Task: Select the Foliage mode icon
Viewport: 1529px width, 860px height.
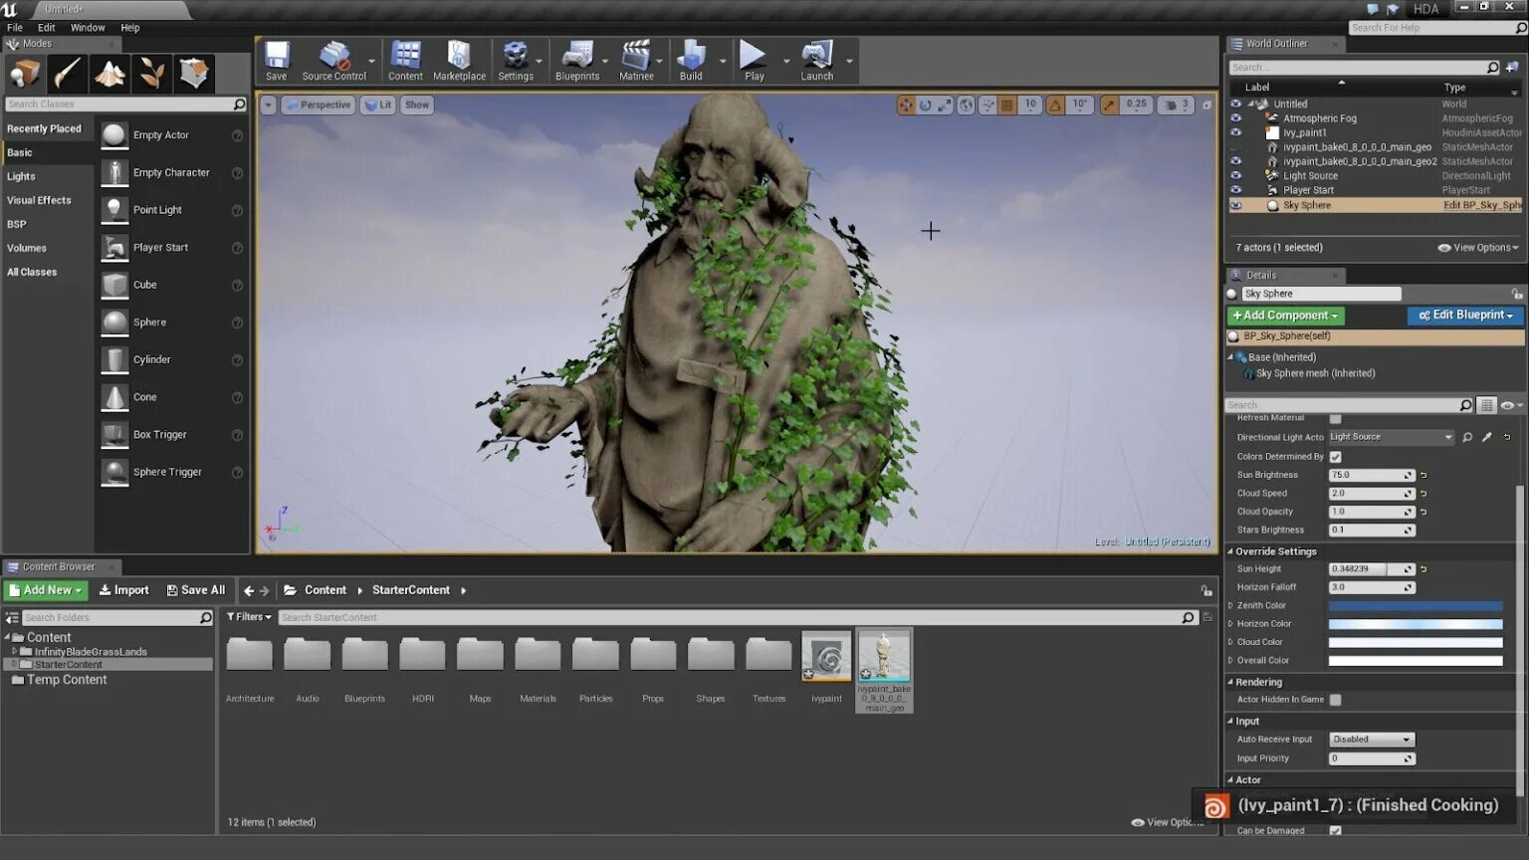Action: point(152,73)
